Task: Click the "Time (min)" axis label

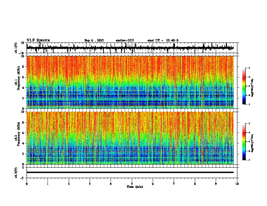Action: point(135,187)
